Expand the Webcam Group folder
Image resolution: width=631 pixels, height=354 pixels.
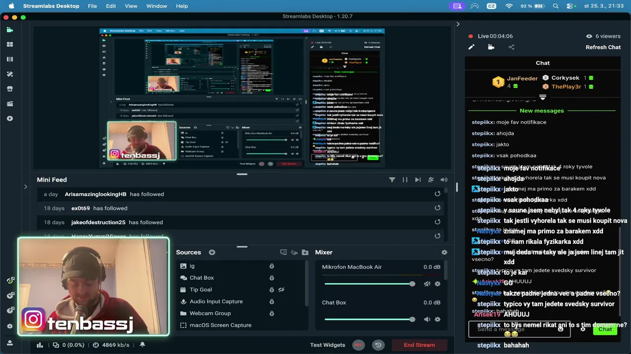pos(183,313)
